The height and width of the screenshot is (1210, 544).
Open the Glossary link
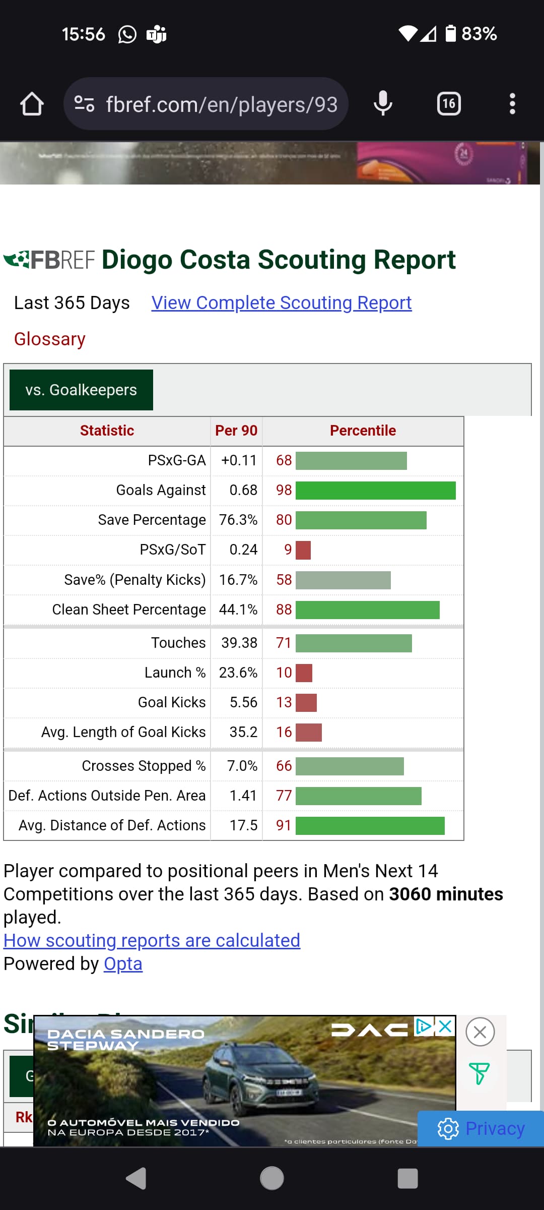click(x=49, y=339)
